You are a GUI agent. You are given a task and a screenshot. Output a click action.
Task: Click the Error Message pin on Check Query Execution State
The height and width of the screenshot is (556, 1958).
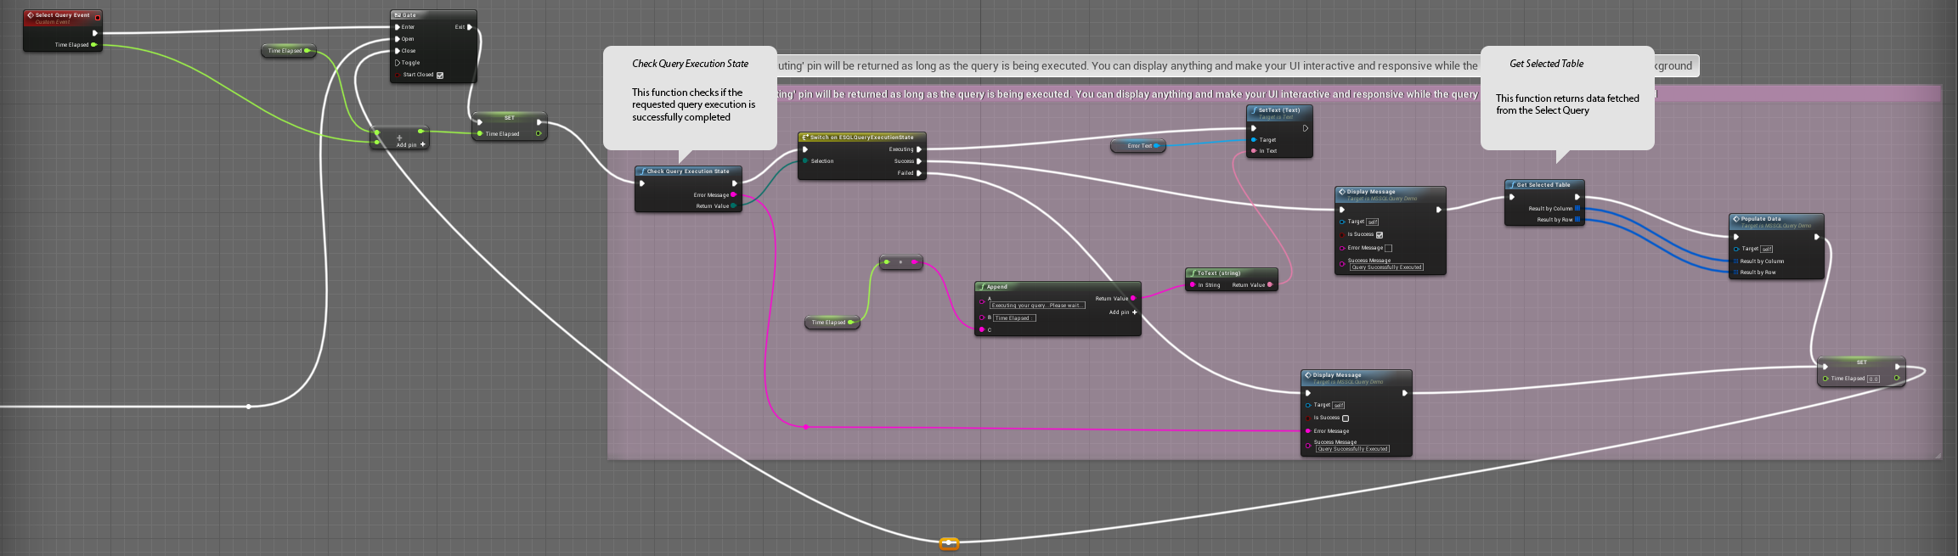(734, 195)
